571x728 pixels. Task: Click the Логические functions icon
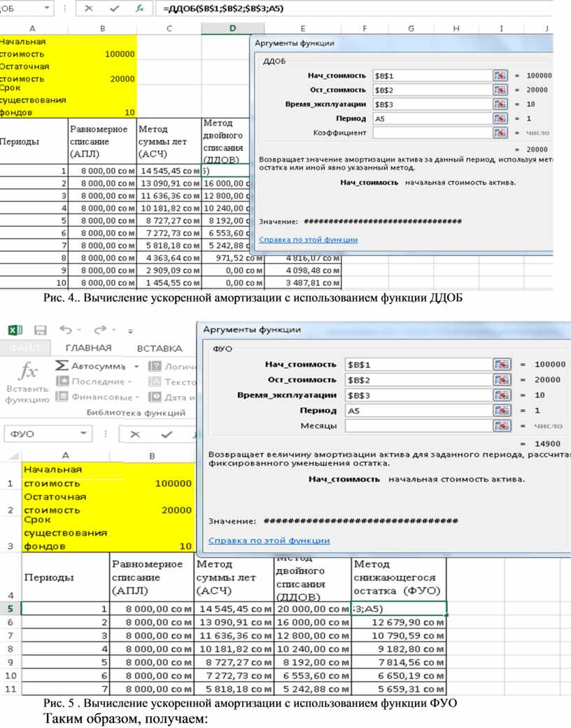click(x=155, y=366)
